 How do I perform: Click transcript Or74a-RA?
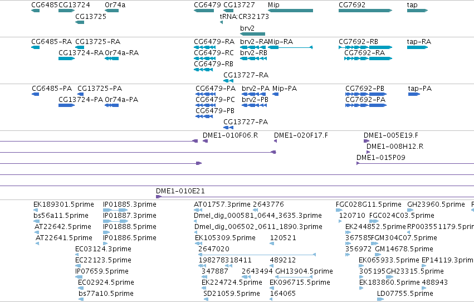[x=112, y=59]
